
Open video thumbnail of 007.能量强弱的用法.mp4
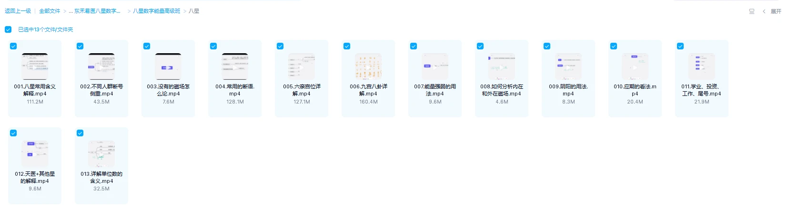tap(435, 66)
